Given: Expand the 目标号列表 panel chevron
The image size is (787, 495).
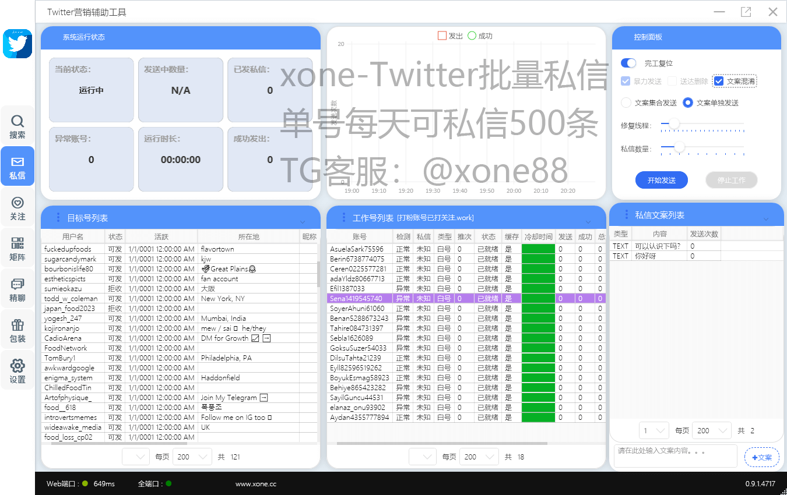Looking at the screenshot, I should click(x=303, y=221).
